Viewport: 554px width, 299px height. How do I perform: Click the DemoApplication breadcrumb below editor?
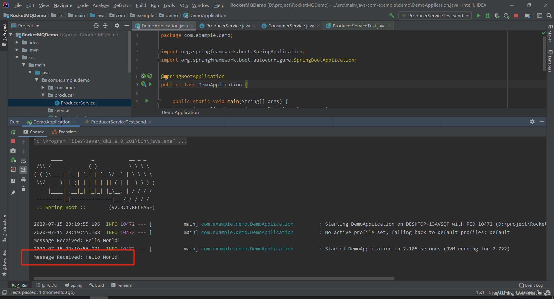(180, 112)
